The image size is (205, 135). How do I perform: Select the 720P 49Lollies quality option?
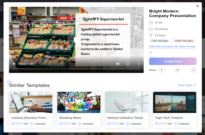(160, 41)
